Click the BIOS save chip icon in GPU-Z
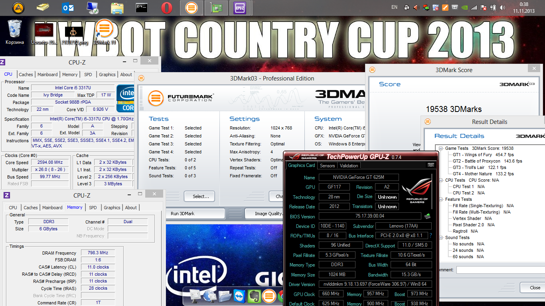 point(427,216)
